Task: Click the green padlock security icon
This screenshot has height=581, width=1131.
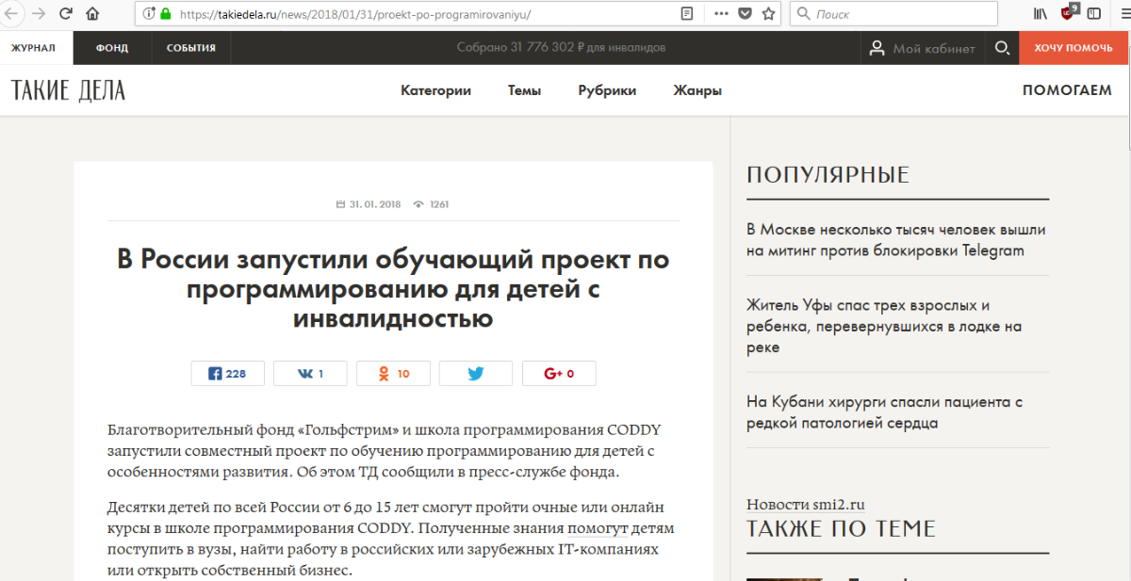Action: (165, 14)
